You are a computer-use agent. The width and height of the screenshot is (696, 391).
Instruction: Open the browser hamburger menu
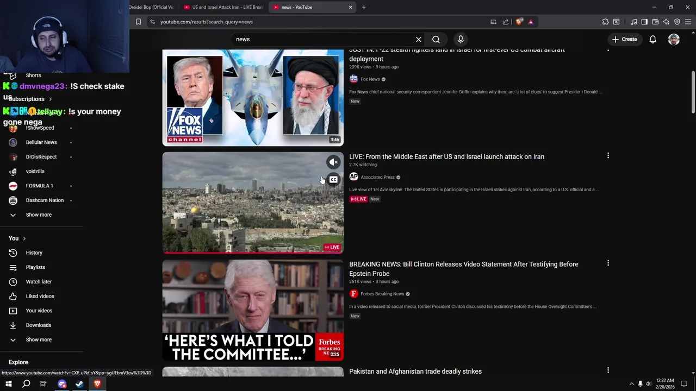[688, 22]
